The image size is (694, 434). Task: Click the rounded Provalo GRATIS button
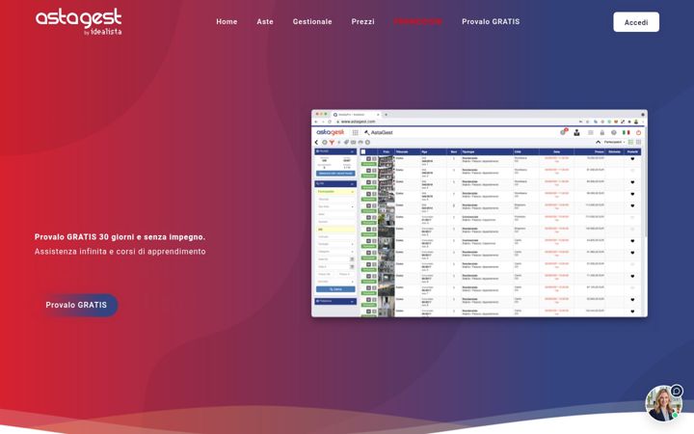point(76,305)
